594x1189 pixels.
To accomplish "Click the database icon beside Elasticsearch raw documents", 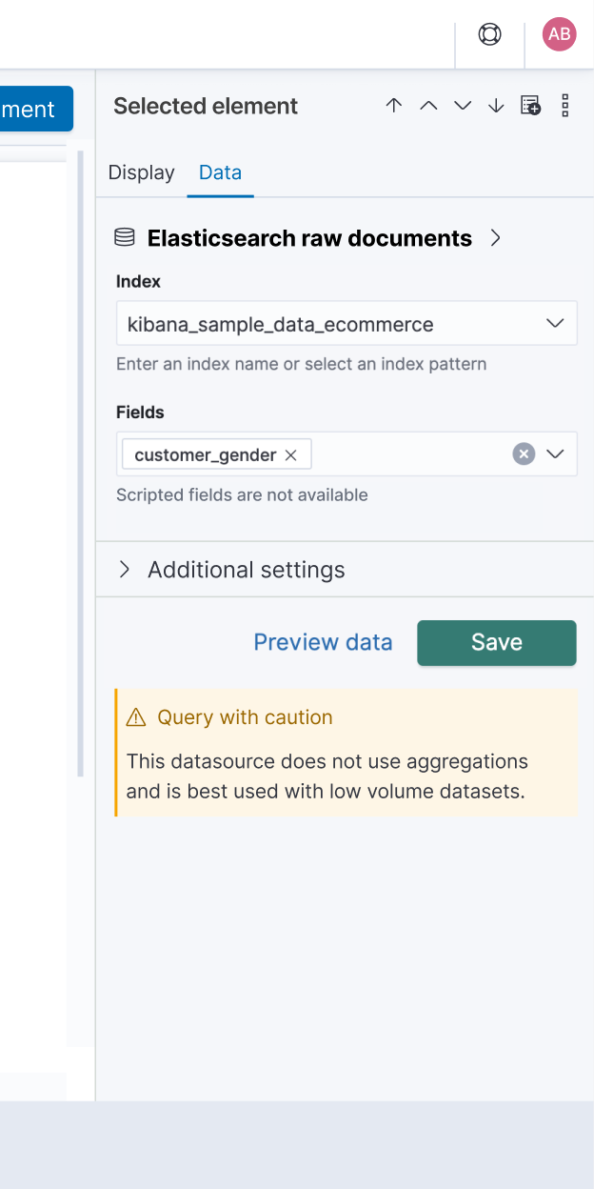I will point(124,237).
